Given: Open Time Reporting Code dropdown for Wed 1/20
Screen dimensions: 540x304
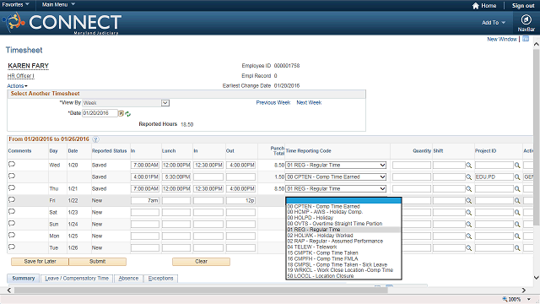Looking at the screenshot, I should coord(336,166).
